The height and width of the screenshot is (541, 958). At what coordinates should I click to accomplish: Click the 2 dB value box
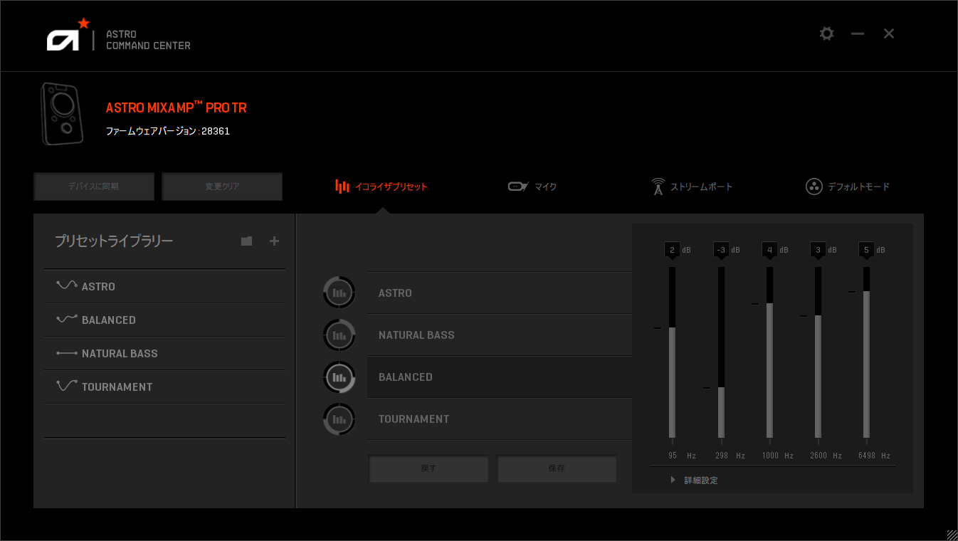672,250
